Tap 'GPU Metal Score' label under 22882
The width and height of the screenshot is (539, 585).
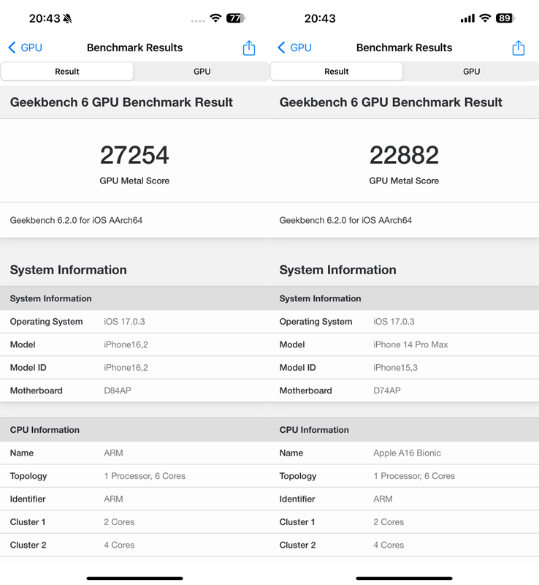(x=404, y=181)
